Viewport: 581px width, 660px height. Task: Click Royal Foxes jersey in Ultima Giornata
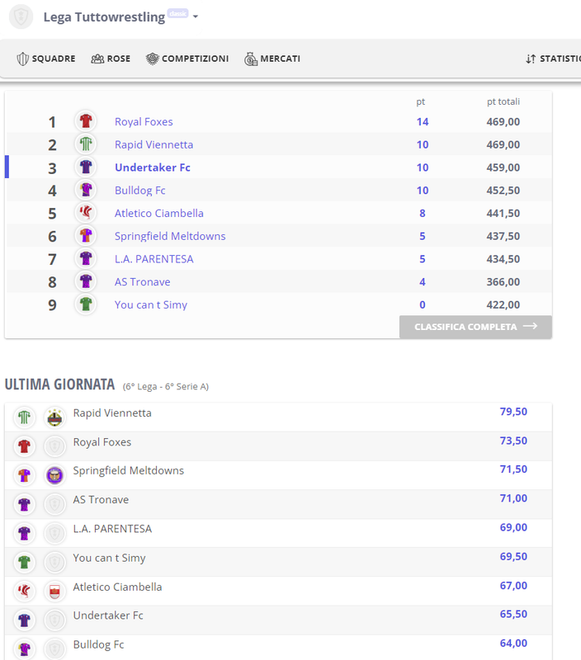click(25, 446)
